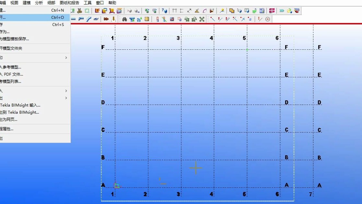This screenshot has height=204, width=362.
Task: Select the weld torch tool
Action: 113,19
